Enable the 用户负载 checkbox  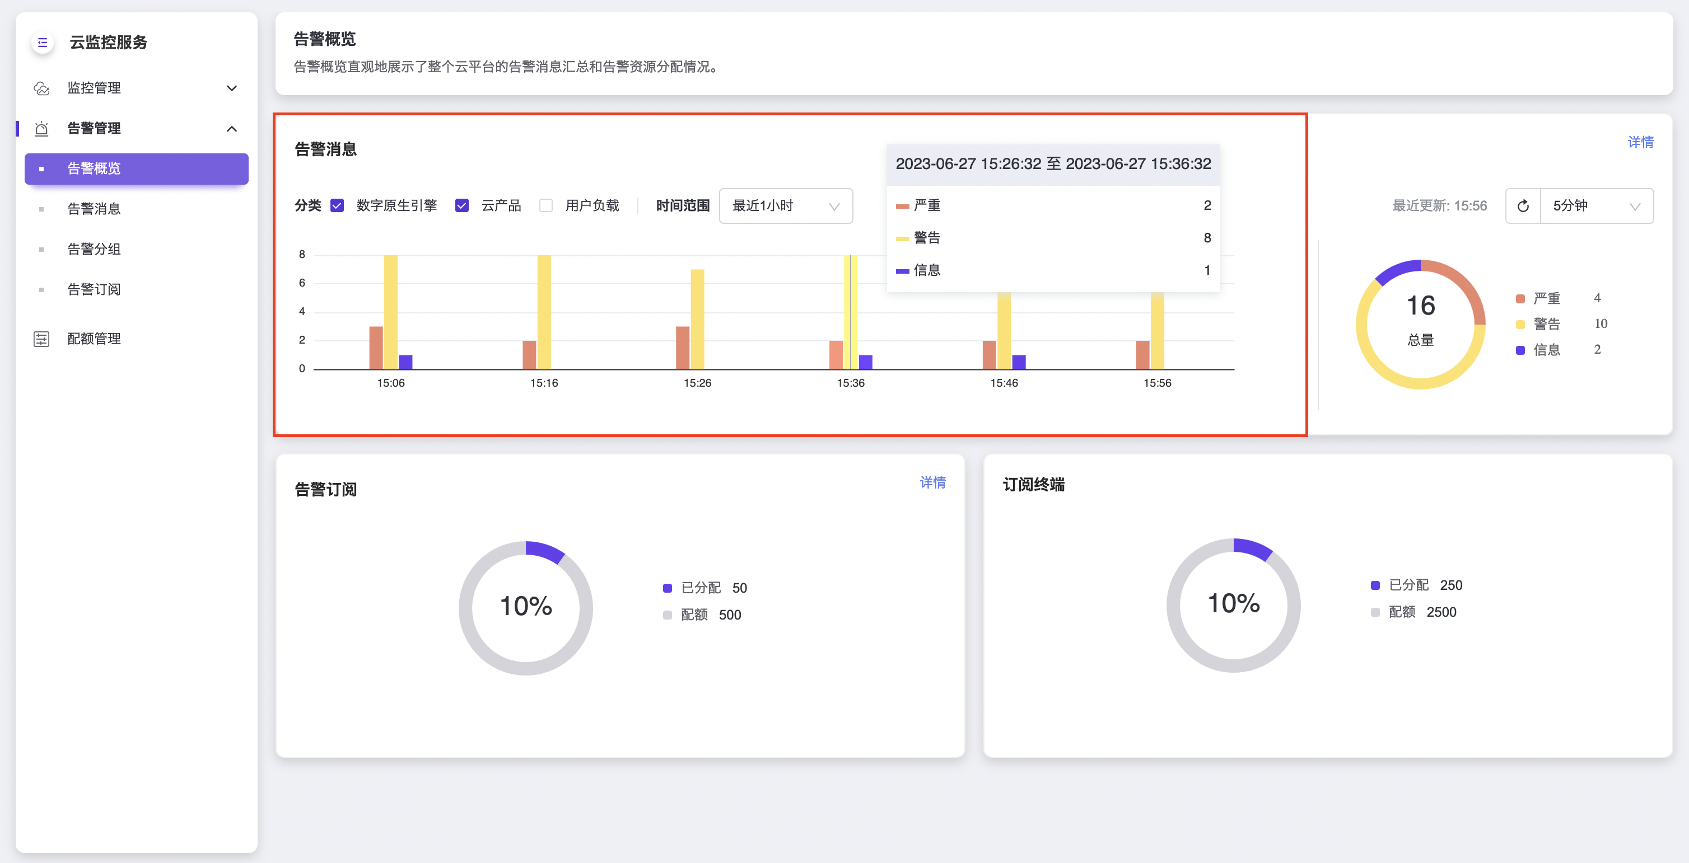pyautogui.click(x=545, y=206)
